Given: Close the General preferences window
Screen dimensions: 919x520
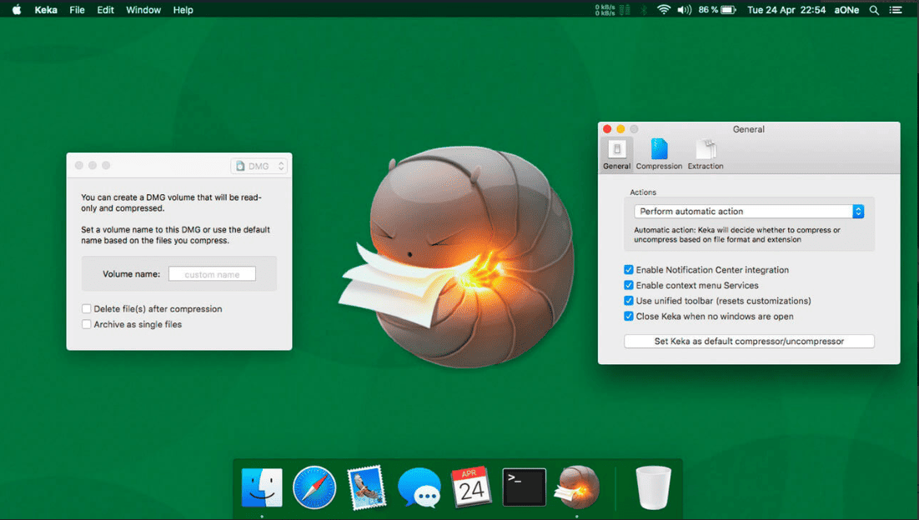Looking at the screenshot, I should point(607,129).
